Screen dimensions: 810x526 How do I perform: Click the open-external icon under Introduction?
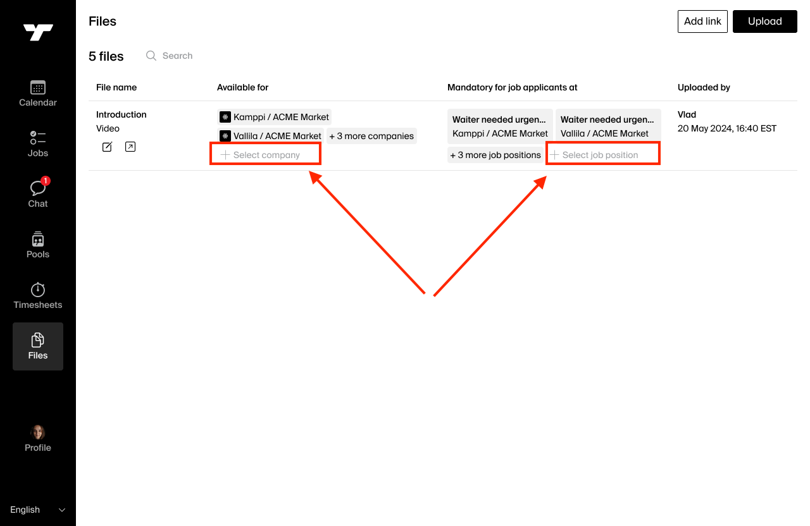[130, 147]
